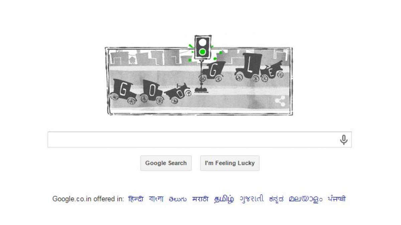Screen dimensions: 401x225
Task: Choose the Telugu language link
Action: pyautogui.click(x=178, y=199)
